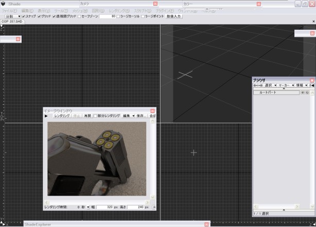This screenshot has width=316, height=227.
Task: Click the 数値入力 button
Action: pos(174,16)
